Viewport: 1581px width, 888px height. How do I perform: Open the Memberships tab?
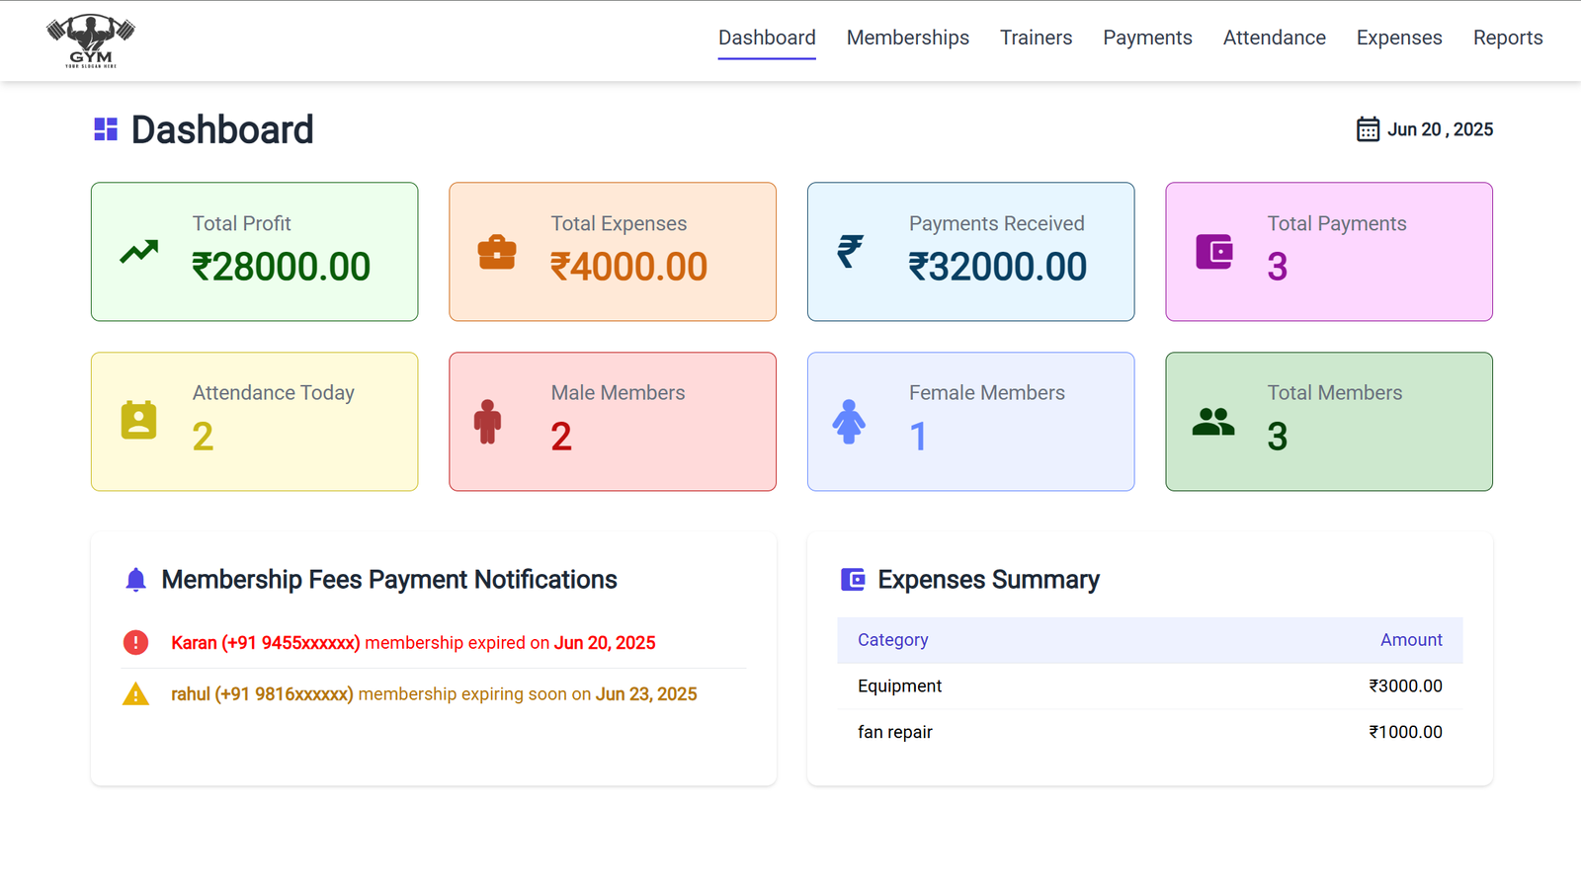(907, 38)
